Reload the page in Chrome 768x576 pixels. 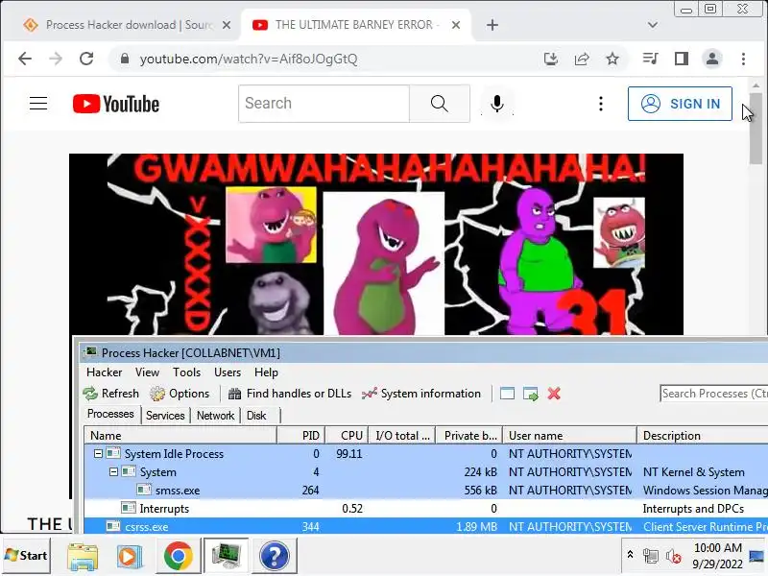[86, 59]
